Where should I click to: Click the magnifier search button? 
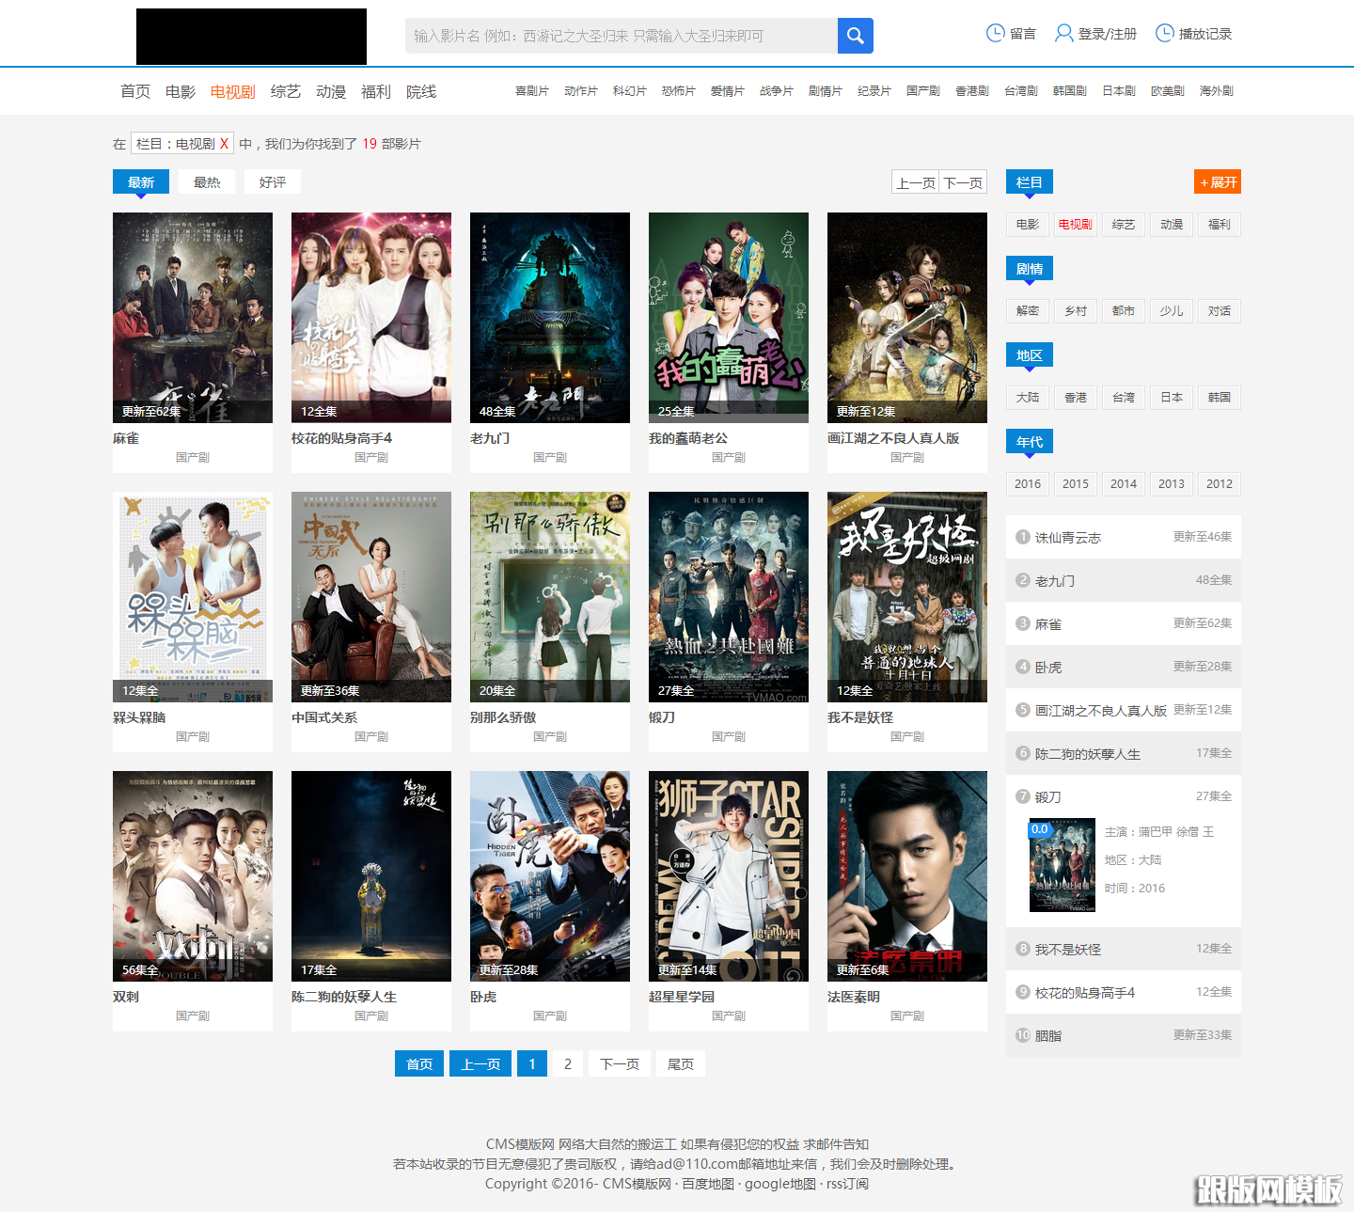click(x=855, y=36)
